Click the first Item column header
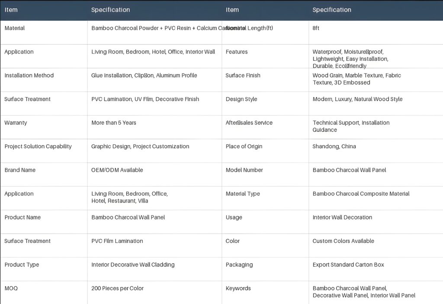Screen dimensions: 443x304 point(11,10)
